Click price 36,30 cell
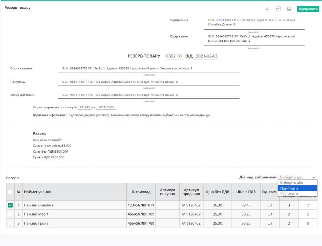 (x=218, y=205)
